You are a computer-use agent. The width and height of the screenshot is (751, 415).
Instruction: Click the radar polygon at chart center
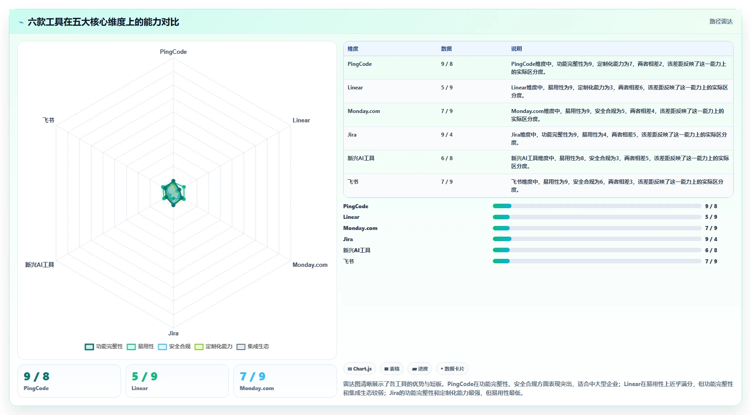(173, 193)
